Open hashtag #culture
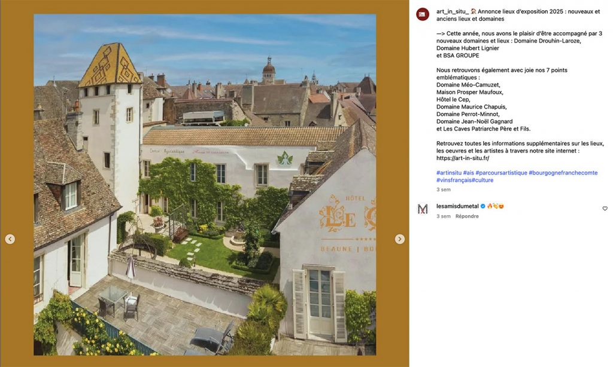The image size is (613, 367). click(x=482, y=180)
